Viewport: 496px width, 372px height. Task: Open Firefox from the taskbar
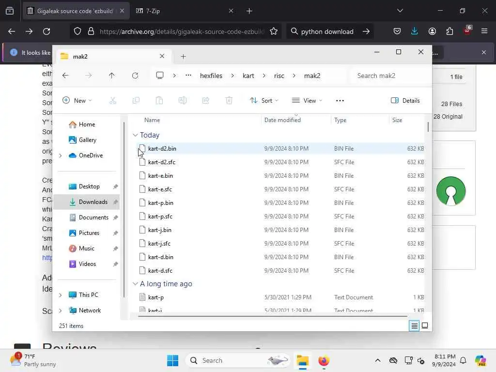(324, 360)
